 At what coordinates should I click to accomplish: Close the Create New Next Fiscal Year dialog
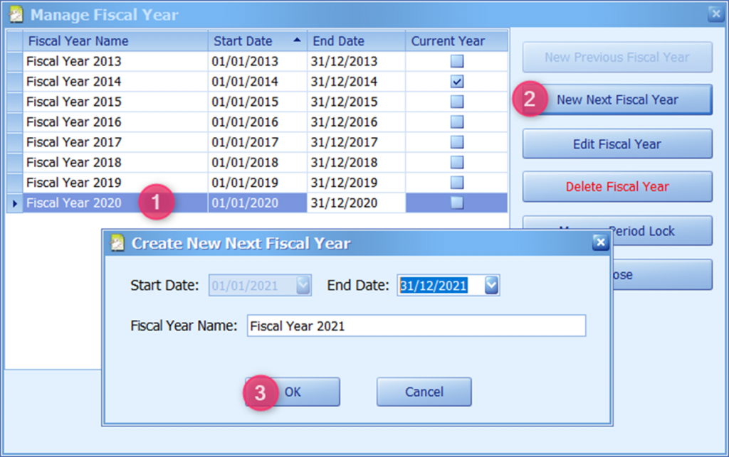click(600, 243)
